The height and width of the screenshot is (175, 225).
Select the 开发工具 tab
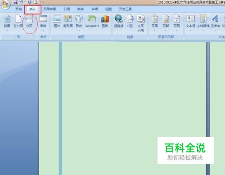[x=126, y=9]
